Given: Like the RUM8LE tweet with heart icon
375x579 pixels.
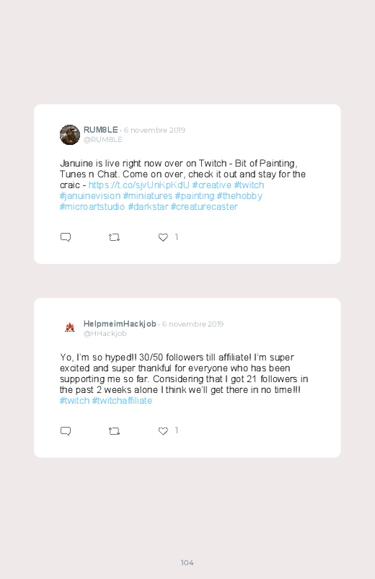Looking at the screenshot, I should pyautogui.click(x=163, y=237).
